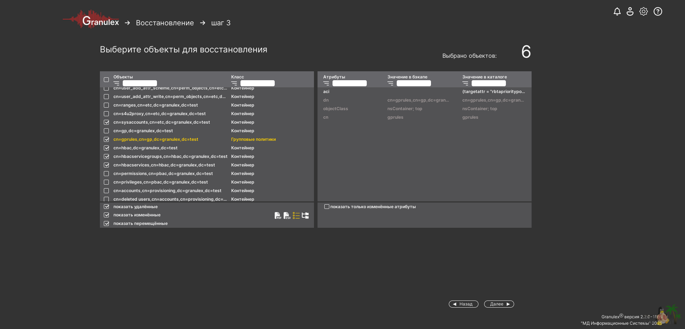
Task: Open the filter menu under Объекты column
Action: click(x=116, y=83)
